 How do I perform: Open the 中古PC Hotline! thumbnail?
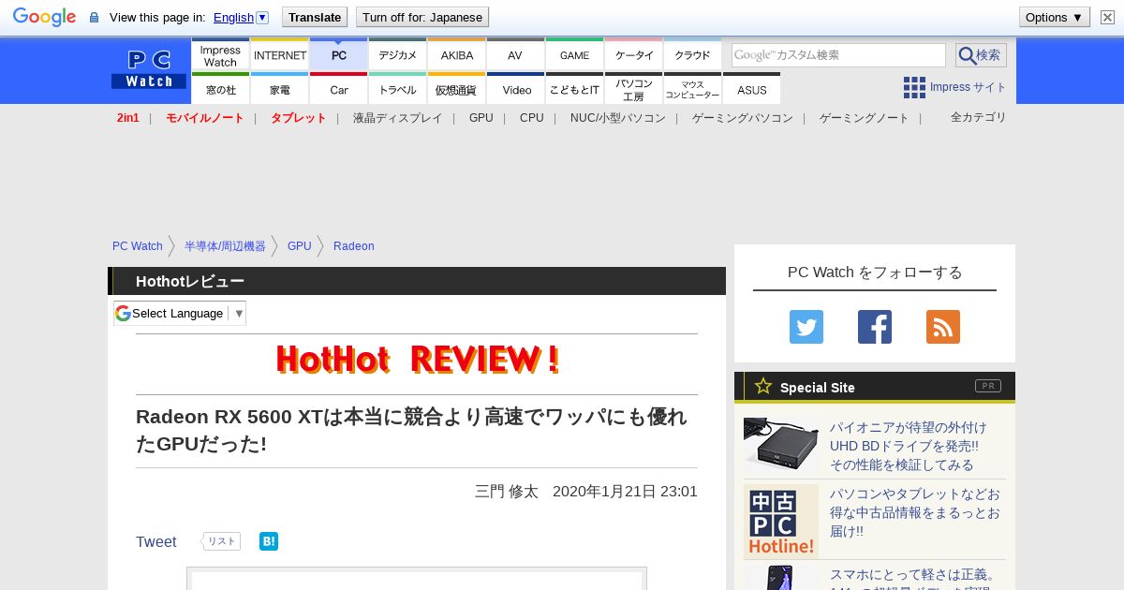tap(781, 522)
